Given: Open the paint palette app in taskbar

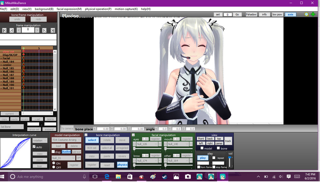Looking at the screenshot, I should point(153,177).
